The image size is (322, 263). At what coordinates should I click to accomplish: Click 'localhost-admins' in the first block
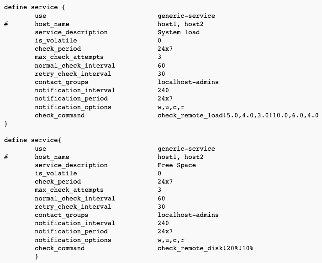(x=188, y=82)
